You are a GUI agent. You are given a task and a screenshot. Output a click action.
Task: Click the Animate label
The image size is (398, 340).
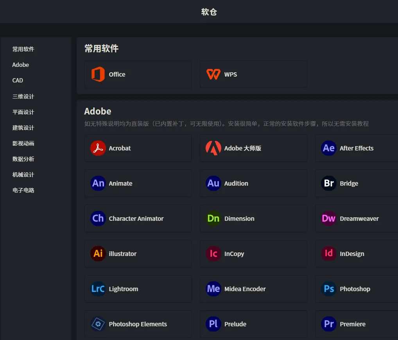[120, 183]
